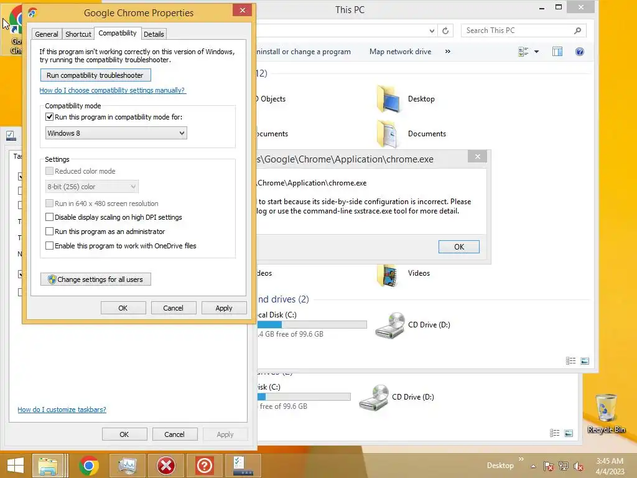Open the Task Manager taskbar icon

(x=127, y=466)
